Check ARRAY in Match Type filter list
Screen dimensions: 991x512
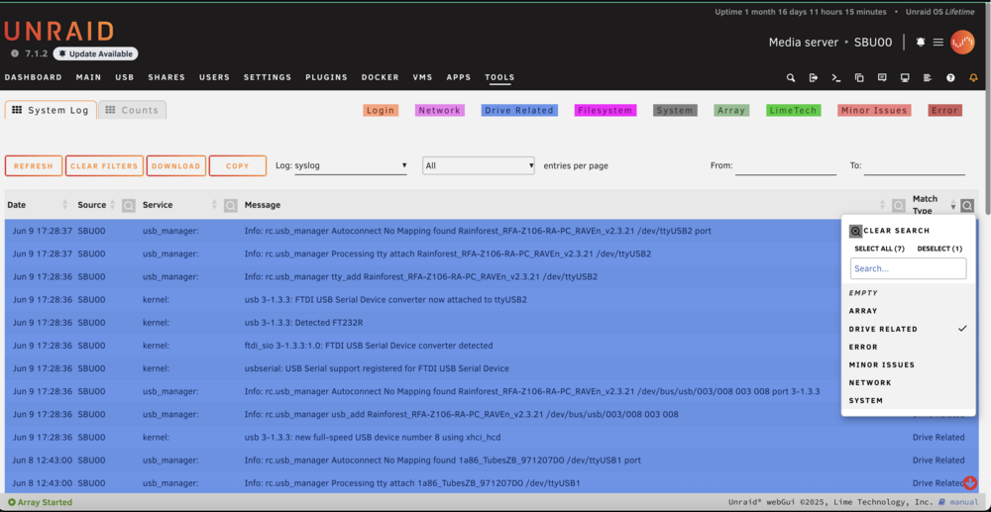pyautogui.click(x=908, y=311)
